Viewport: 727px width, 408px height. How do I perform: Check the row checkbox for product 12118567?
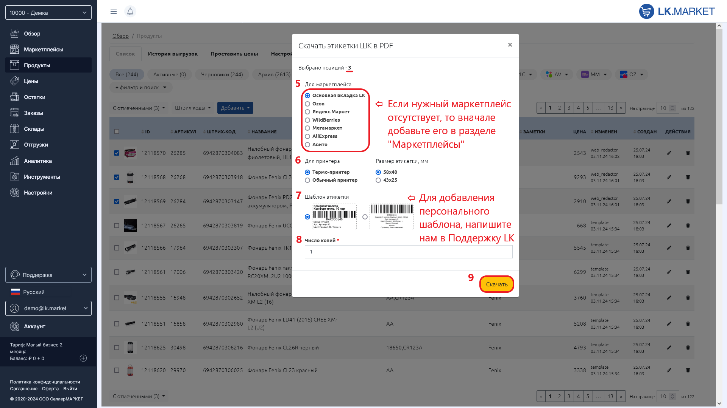tap(117, 226)
